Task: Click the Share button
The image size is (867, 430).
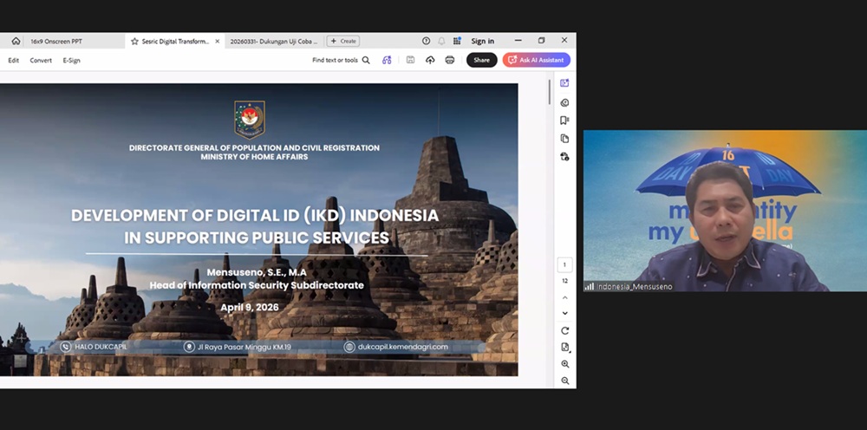Action: click(x=481, y=60)
